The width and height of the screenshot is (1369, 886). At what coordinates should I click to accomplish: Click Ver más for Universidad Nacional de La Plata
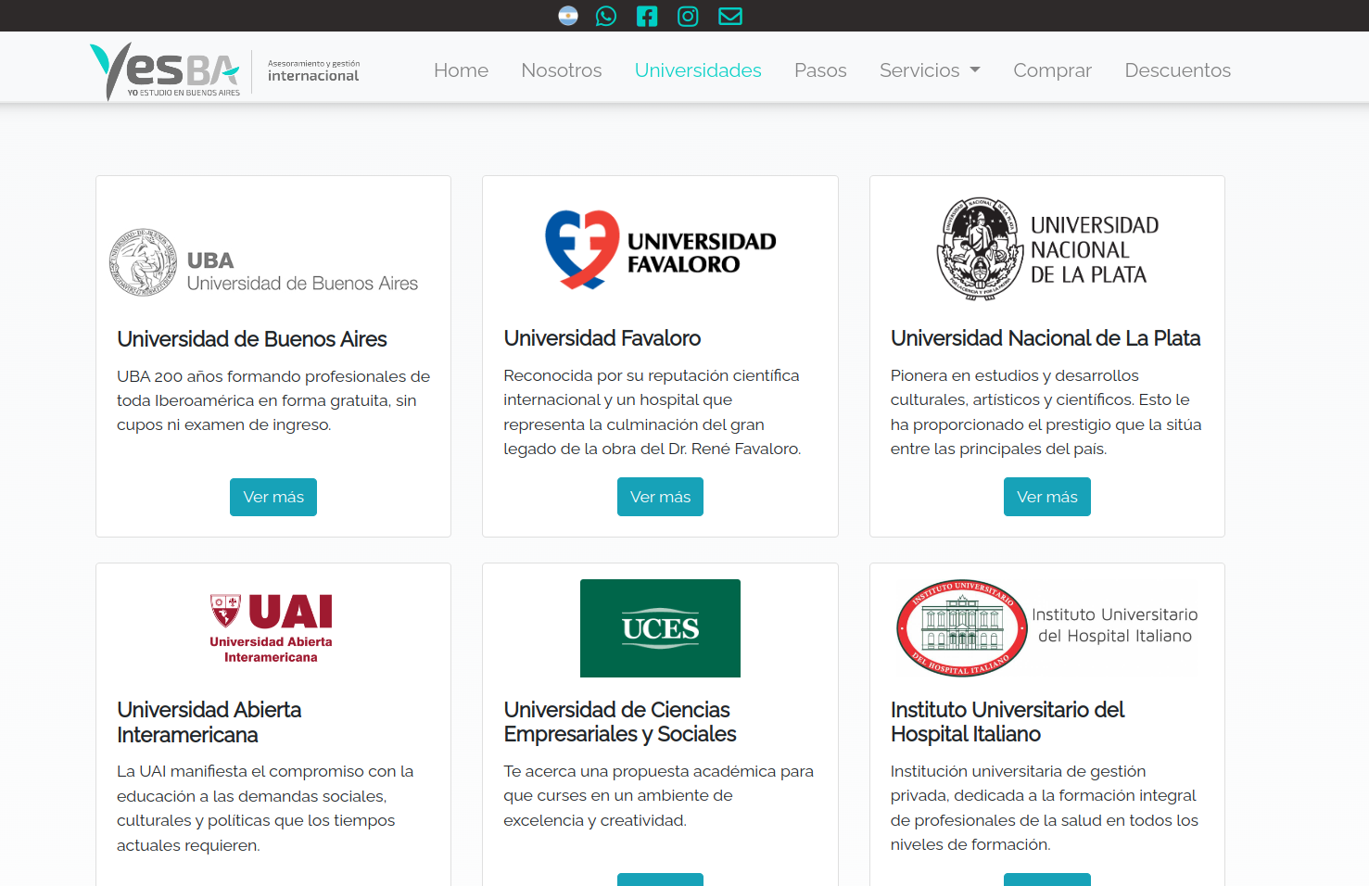(1046, 497)
